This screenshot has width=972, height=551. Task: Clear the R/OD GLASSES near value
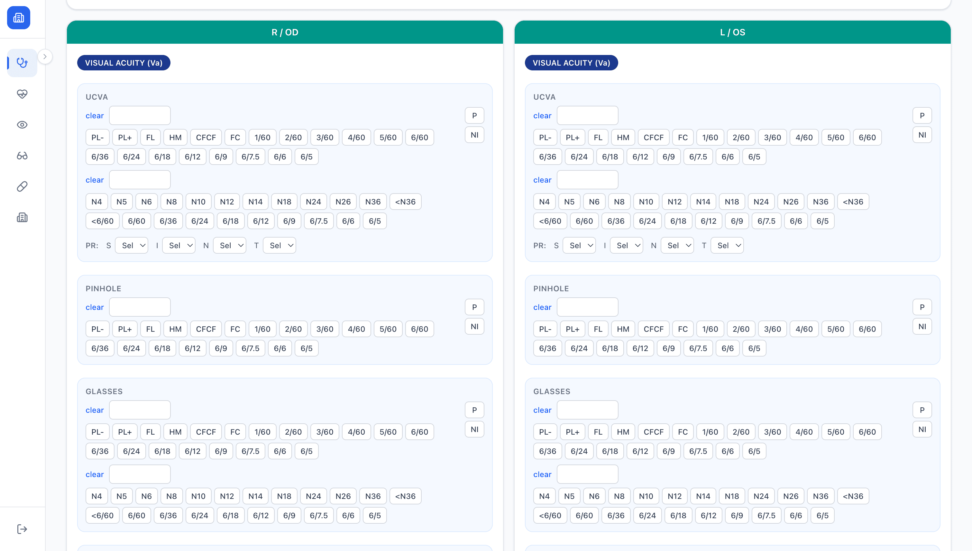[95, 474]
